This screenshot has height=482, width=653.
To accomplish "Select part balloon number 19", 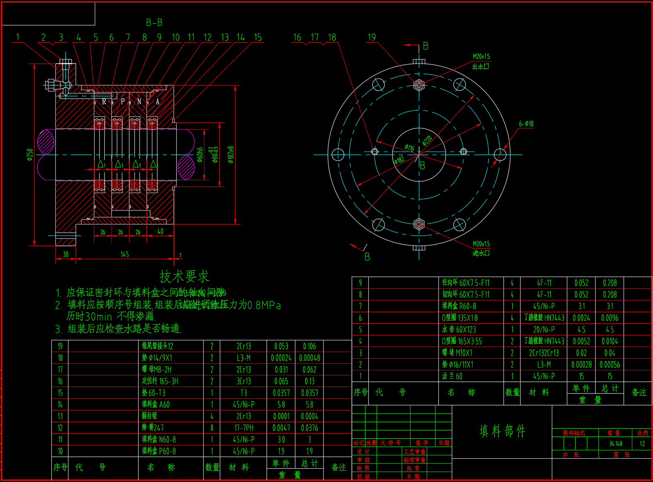I will [372, 37].
